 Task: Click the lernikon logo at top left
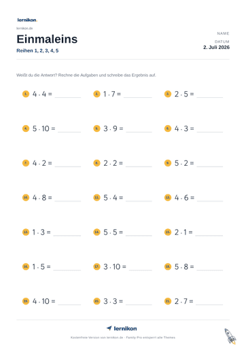27,20
